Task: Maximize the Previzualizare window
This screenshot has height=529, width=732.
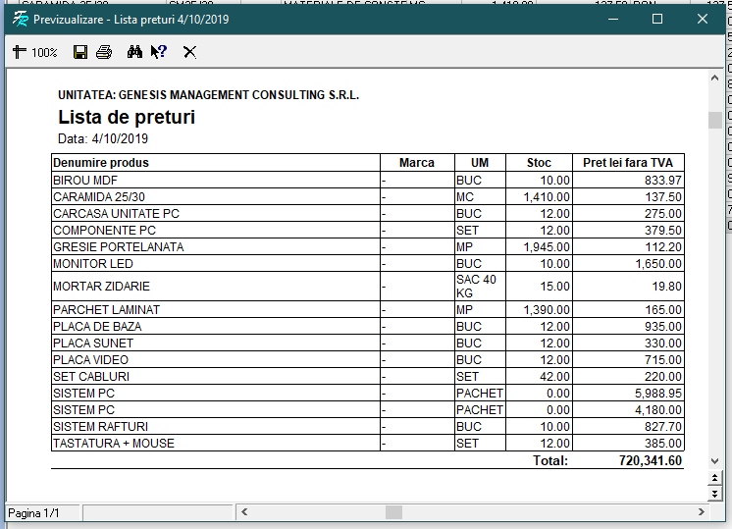Action: coord(657,19)
